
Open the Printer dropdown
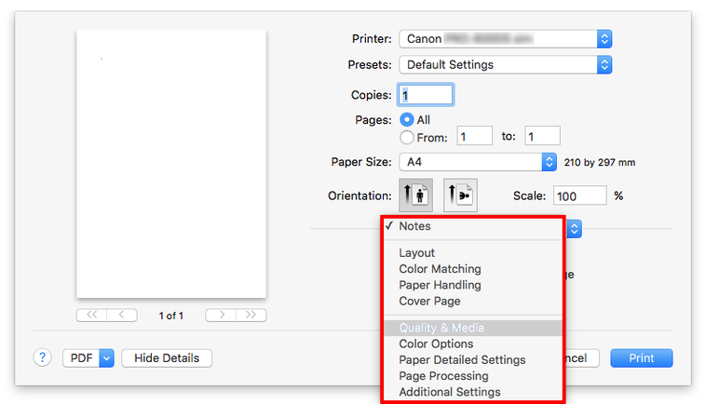(505, 39)
